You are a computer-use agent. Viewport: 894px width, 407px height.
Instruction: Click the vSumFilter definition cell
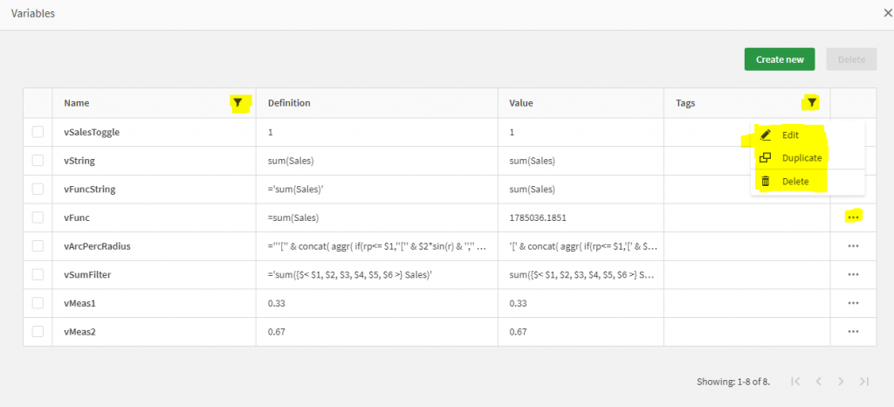click(x=377, y=275)
